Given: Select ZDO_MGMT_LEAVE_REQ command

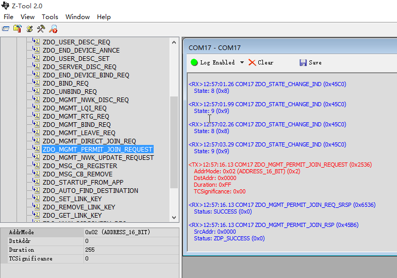Looking at the screenshot, I should (x=79, y=133).
